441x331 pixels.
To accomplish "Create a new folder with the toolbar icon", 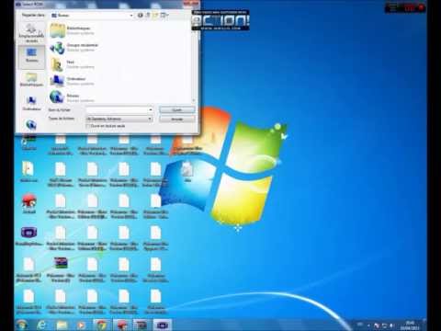I will coord(155,15).
